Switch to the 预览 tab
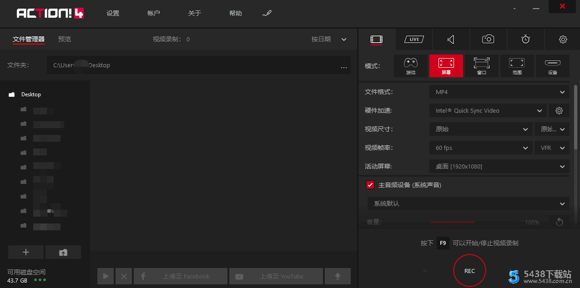The width and height of the screenshot is (580, 288). (x=64, y=39)
